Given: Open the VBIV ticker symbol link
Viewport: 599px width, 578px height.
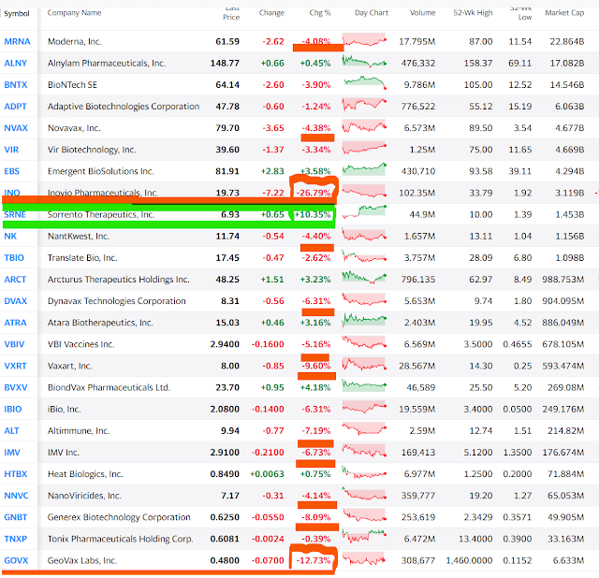Looking at the screenshot, I should coord(14,344).
